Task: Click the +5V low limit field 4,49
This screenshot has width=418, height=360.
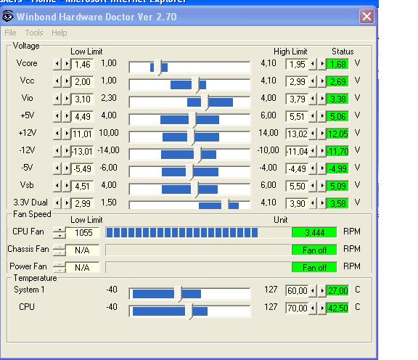Action: point(83,117)
